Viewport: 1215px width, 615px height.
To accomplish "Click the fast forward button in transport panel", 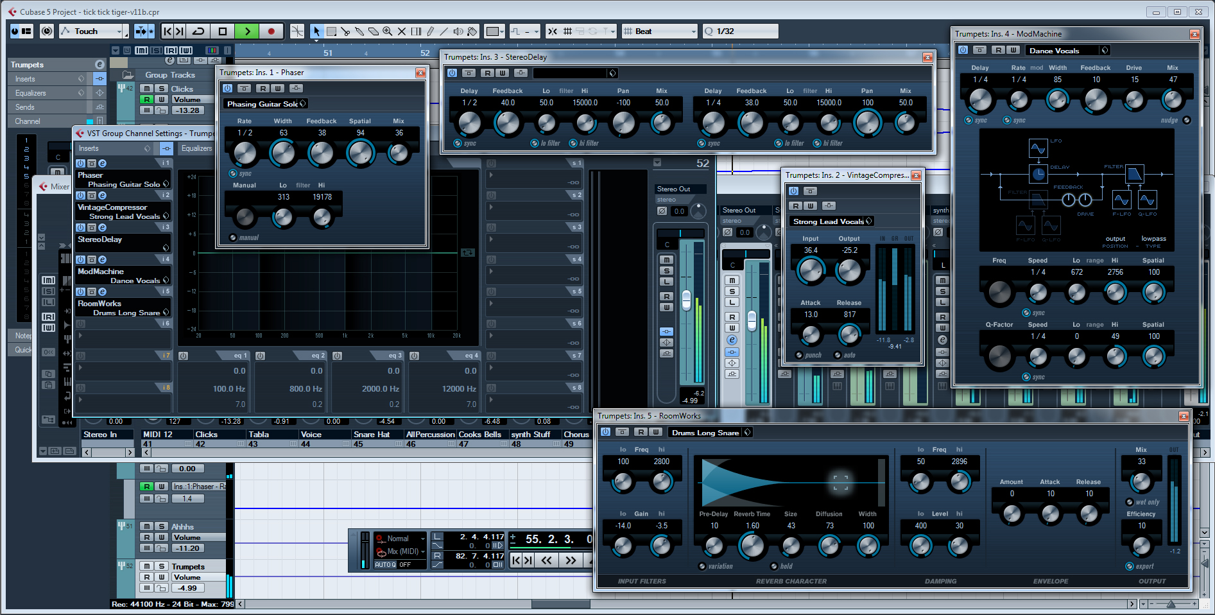I will (x=570, y=560).
